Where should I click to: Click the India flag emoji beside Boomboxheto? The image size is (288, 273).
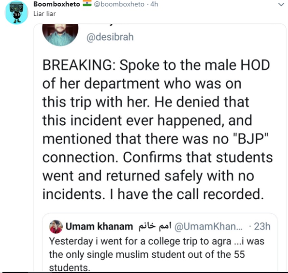[87, 4]
